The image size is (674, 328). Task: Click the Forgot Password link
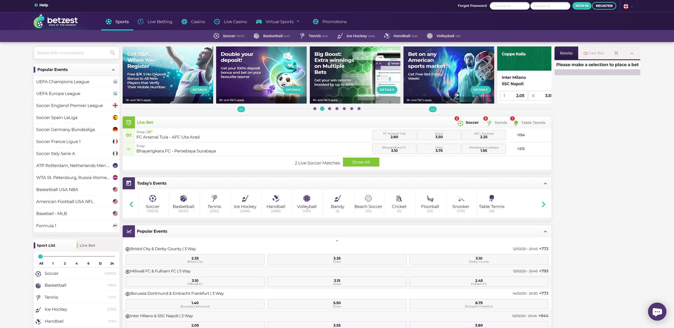pyautogui.click(x=472, y=6)
